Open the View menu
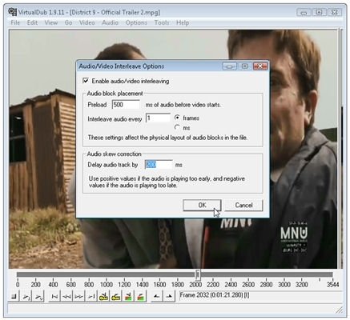This screenshot has height=320, width=350. point(50,22)
